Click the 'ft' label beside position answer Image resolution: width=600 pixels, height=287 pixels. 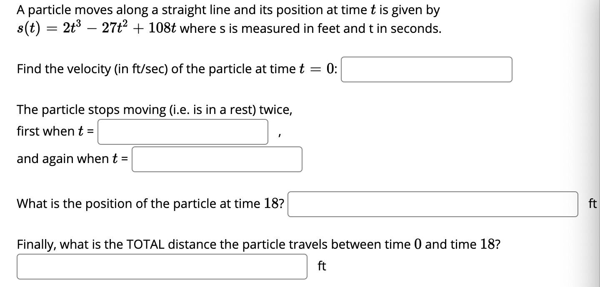click(592, 203)
